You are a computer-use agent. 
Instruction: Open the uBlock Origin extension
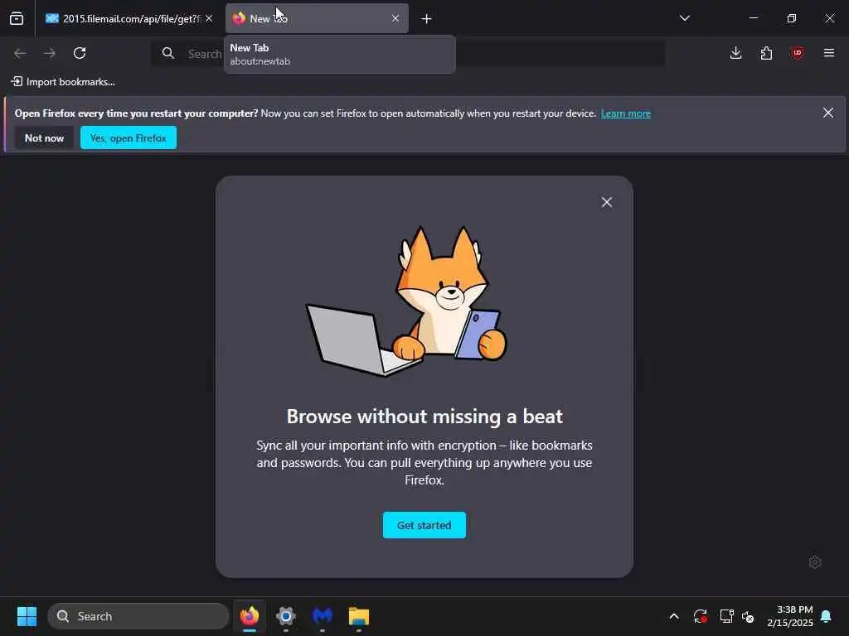(797, 53)
